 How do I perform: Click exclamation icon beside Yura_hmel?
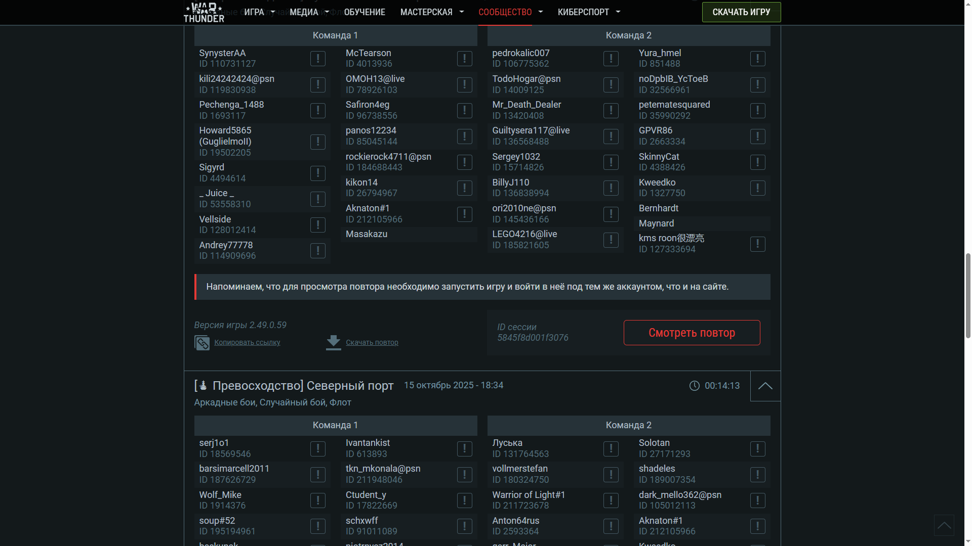tap(757, 59)
